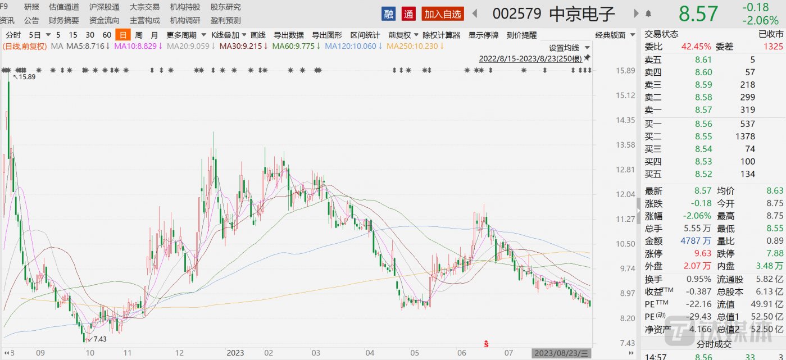Viewport: 786px width, 360px height.
Task: Open 区间统计 range statistics
Action: click(365, 35)
